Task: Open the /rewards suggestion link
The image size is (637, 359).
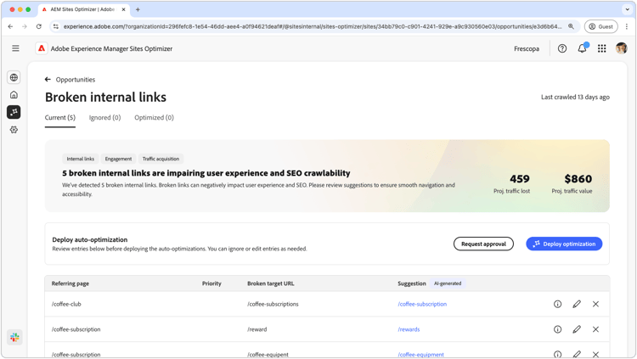Action: point(409,329)
